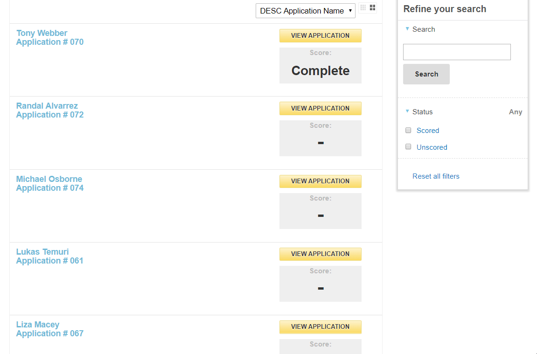Image resolution: width=537 pixels, height=354 pixels.
Task: Select the Unscored filter label
Action: 432,147
